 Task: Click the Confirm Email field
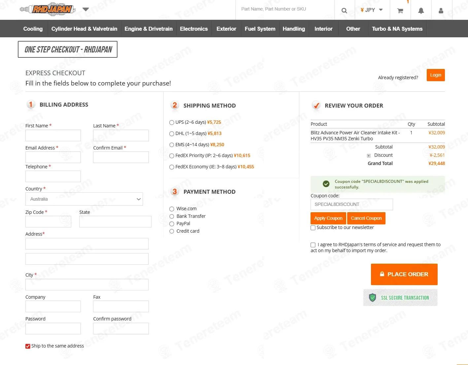tap(121, 157)
